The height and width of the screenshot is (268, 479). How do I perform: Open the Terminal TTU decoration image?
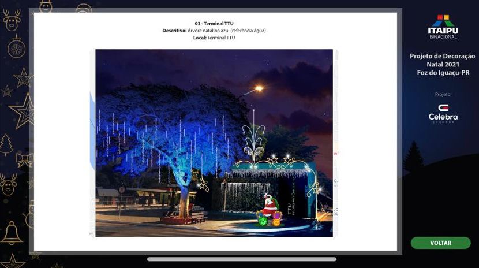coord(214,143)
